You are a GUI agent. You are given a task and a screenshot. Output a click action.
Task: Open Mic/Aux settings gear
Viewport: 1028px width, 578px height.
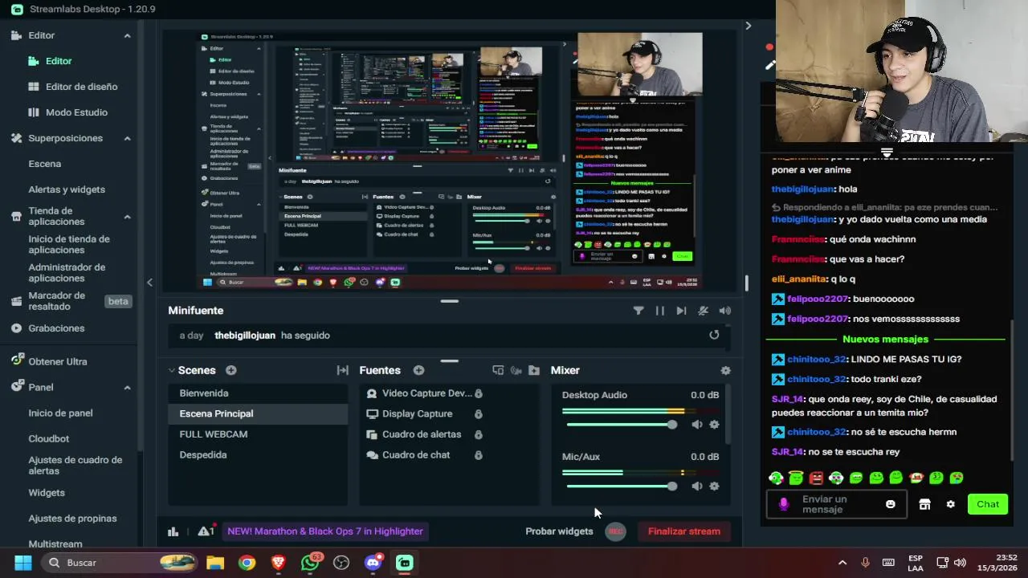point(714,486)
